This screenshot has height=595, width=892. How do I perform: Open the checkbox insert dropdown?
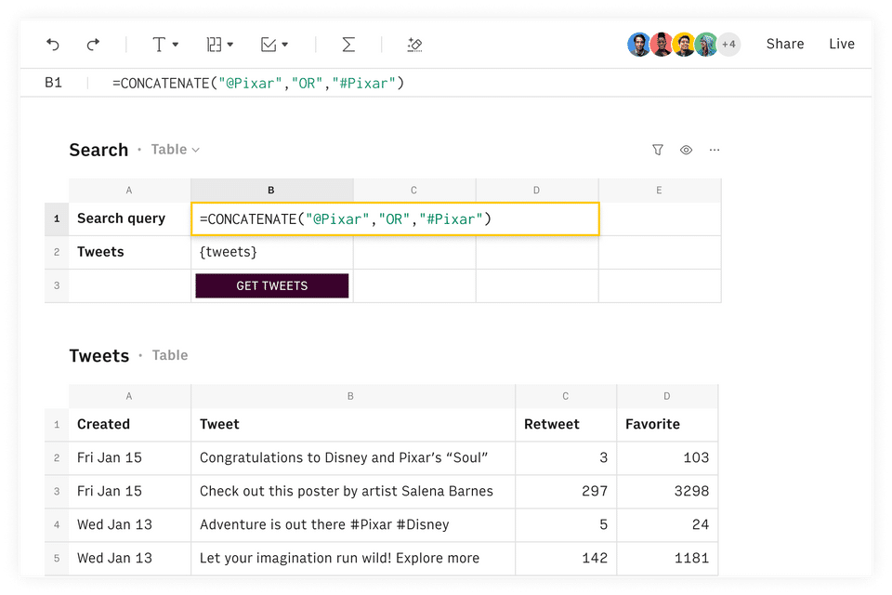coord(274,44)
